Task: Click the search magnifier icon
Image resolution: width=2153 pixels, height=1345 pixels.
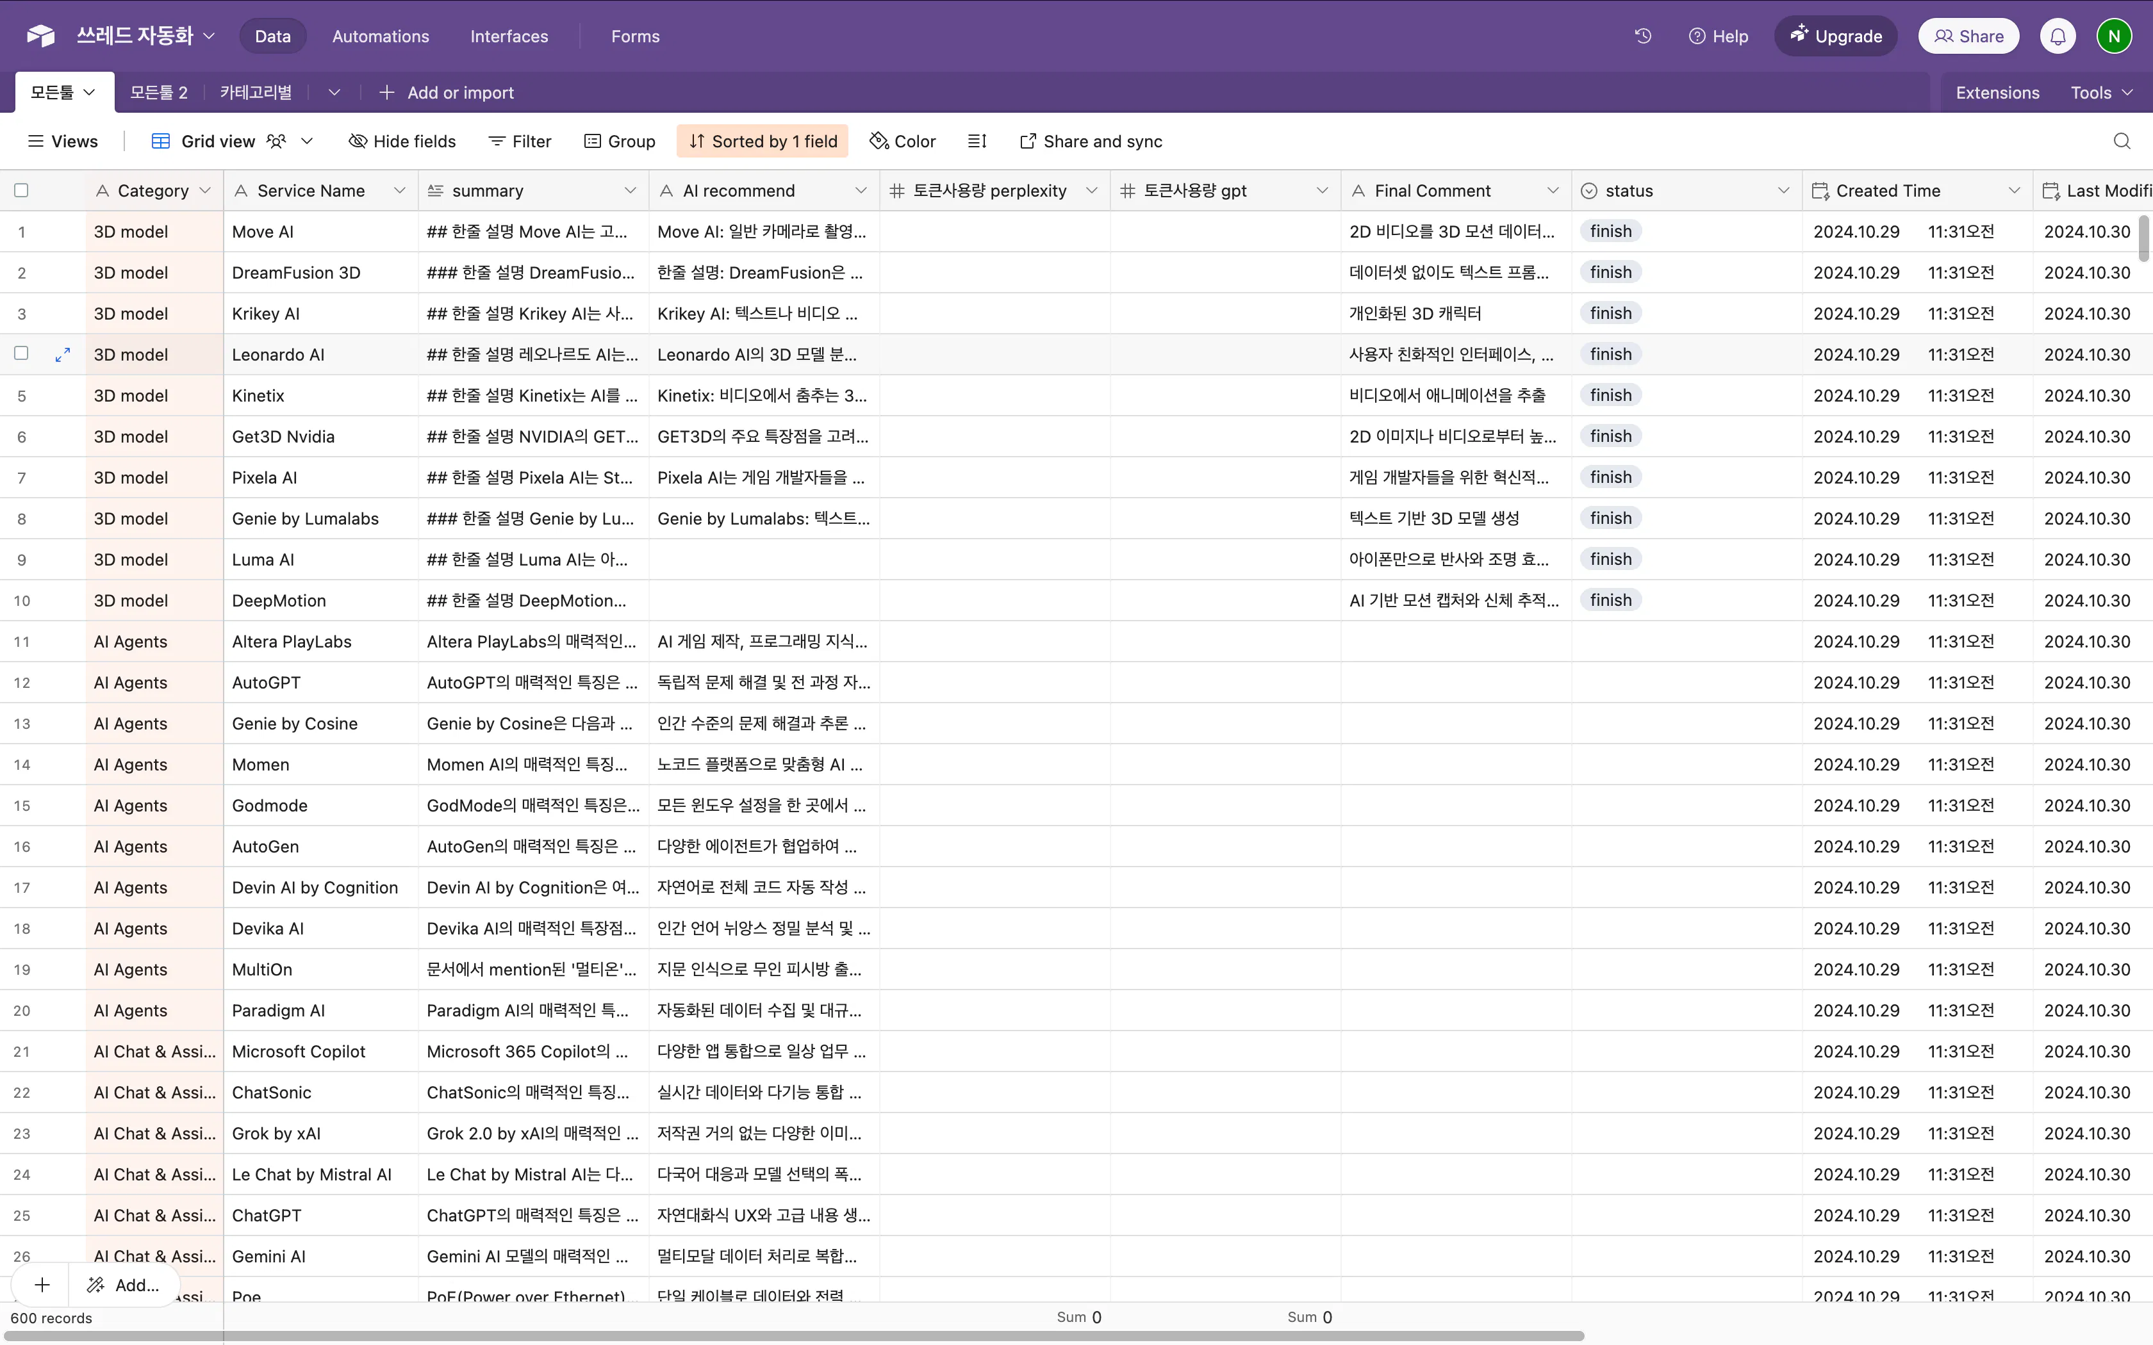Action: click(2122, 142)
